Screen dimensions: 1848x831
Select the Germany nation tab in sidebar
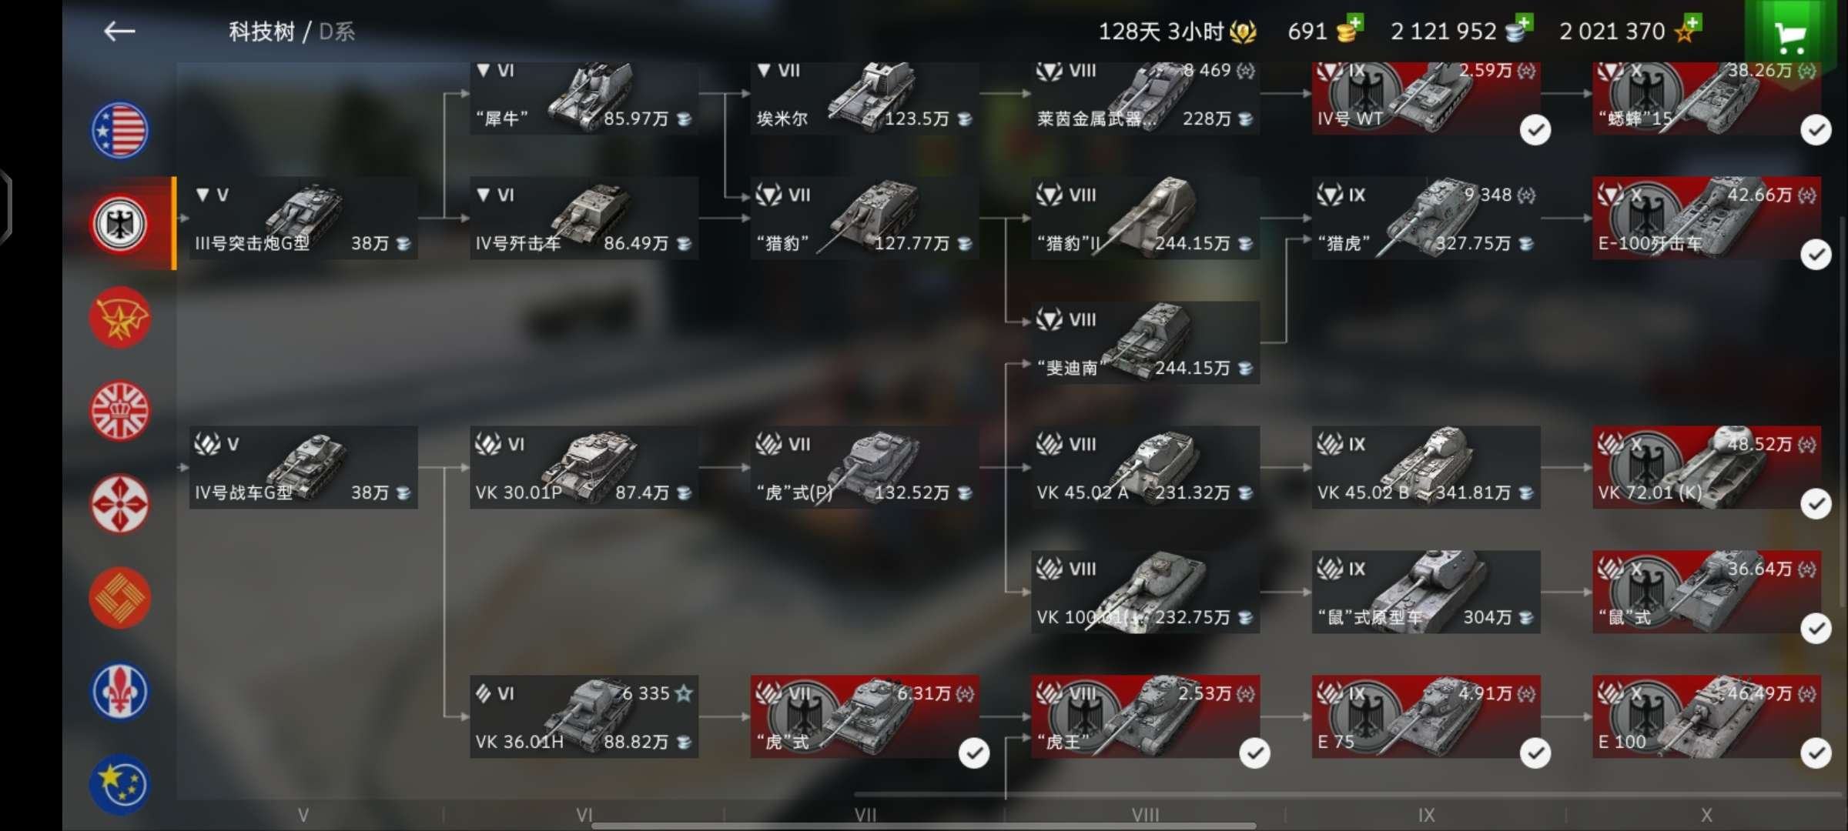pos(119,224)
